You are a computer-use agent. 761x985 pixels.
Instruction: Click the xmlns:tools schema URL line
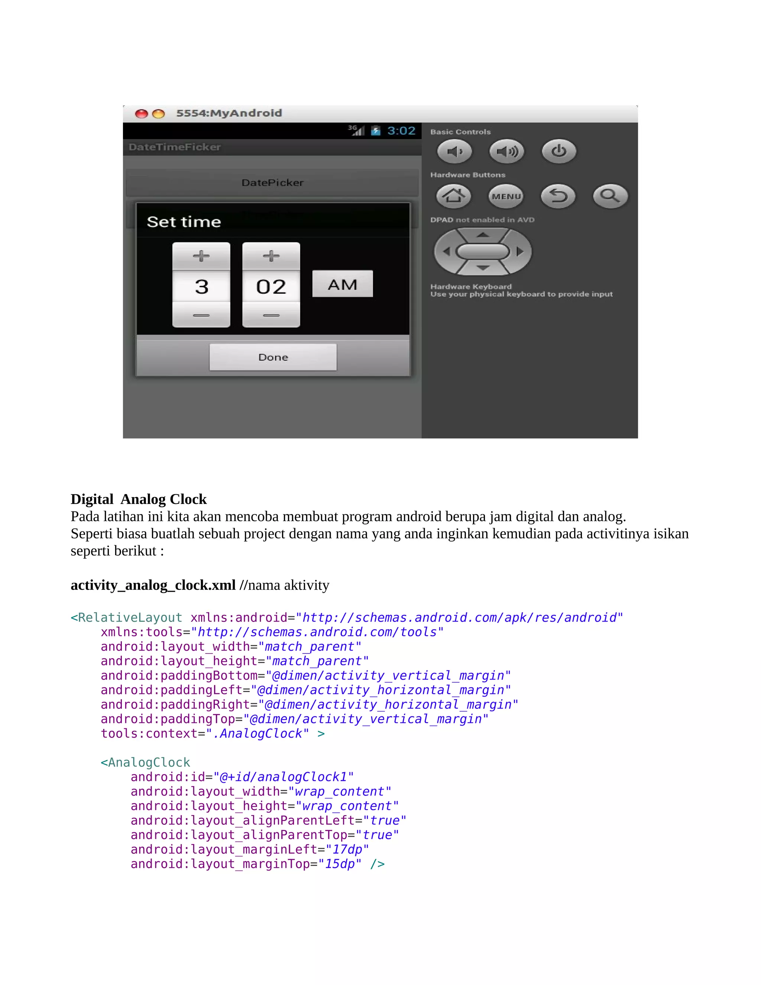tap(272, 632)
